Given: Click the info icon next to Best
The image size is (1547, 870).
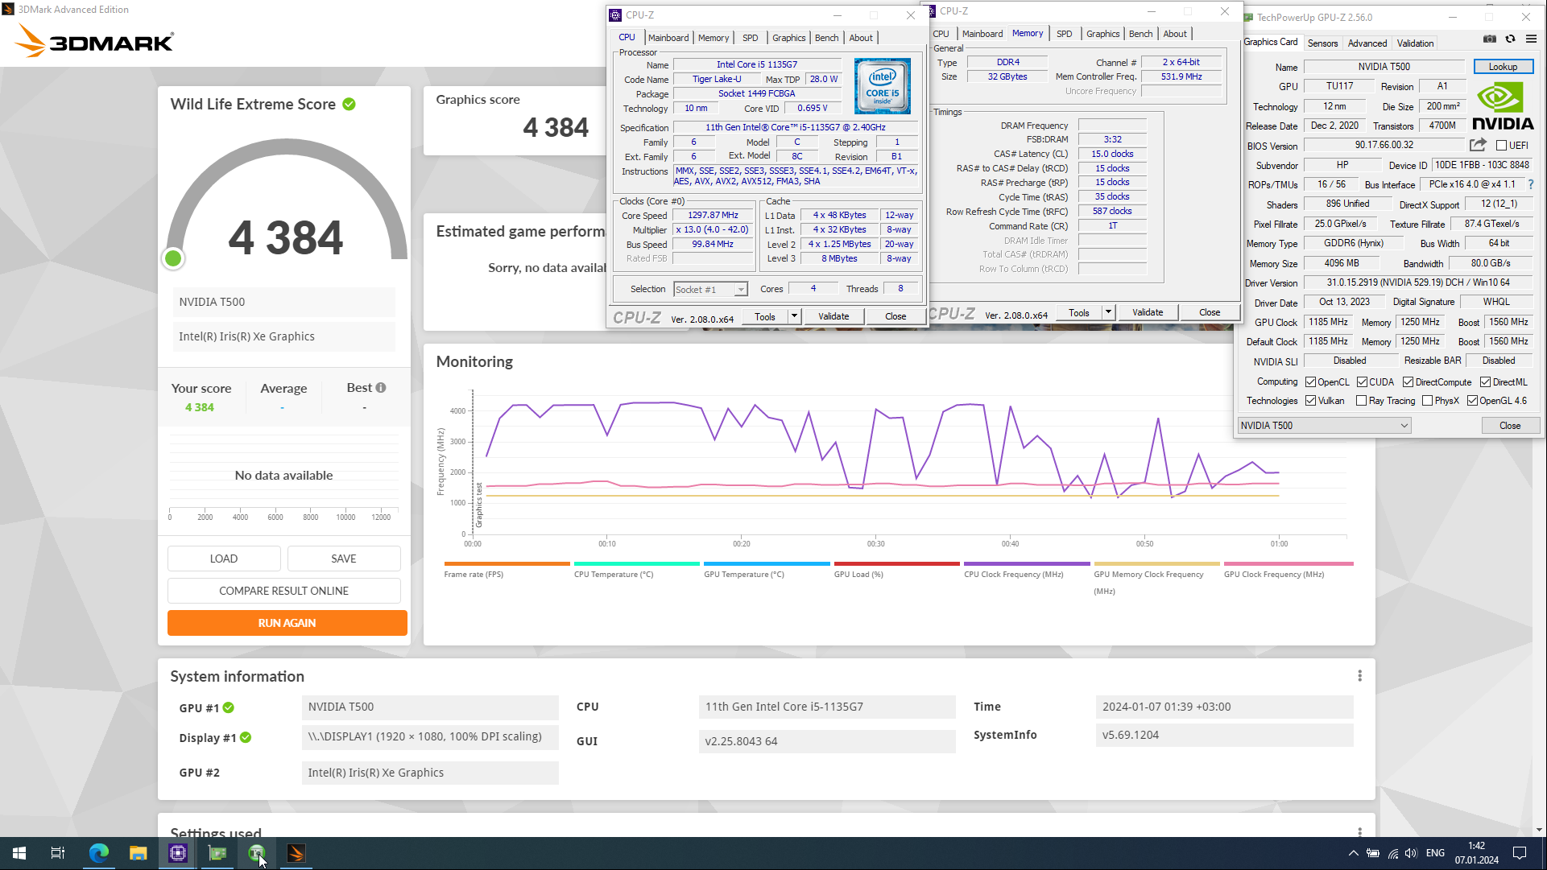Looking at the screenshot, I should click(381, 387).
